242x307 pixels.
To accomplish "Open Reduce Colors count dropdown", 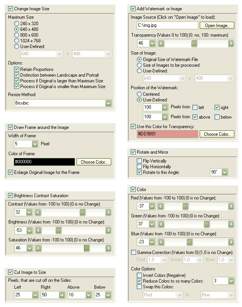I will [x=231, y=281].
